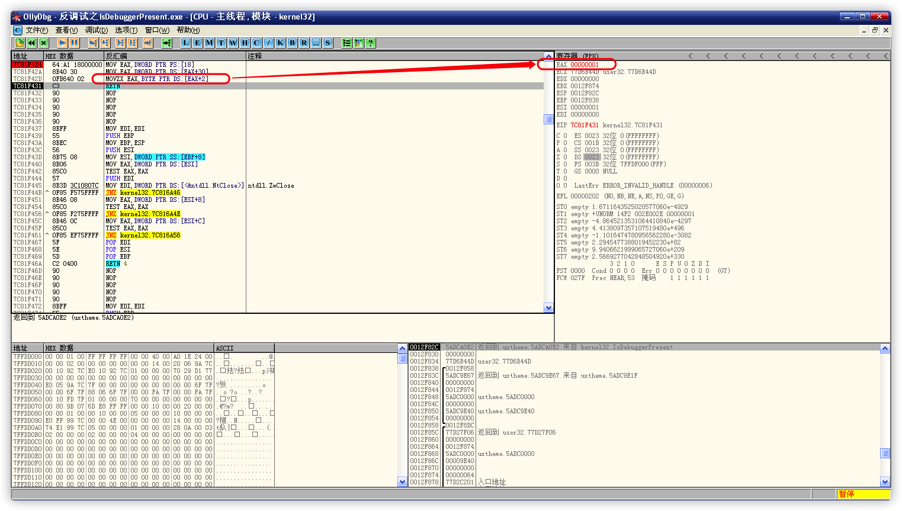The image size is (902, 511).
Task: Open the 查看(V) view menu
Action: pyautogui.click(x=66, y=30)
